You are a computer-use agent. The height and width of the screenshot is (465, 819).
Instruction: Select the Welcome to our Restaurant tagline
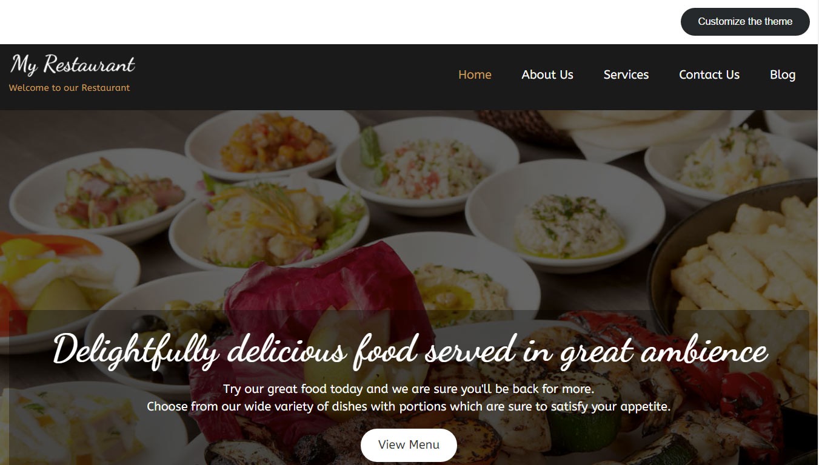pos(69,88)
